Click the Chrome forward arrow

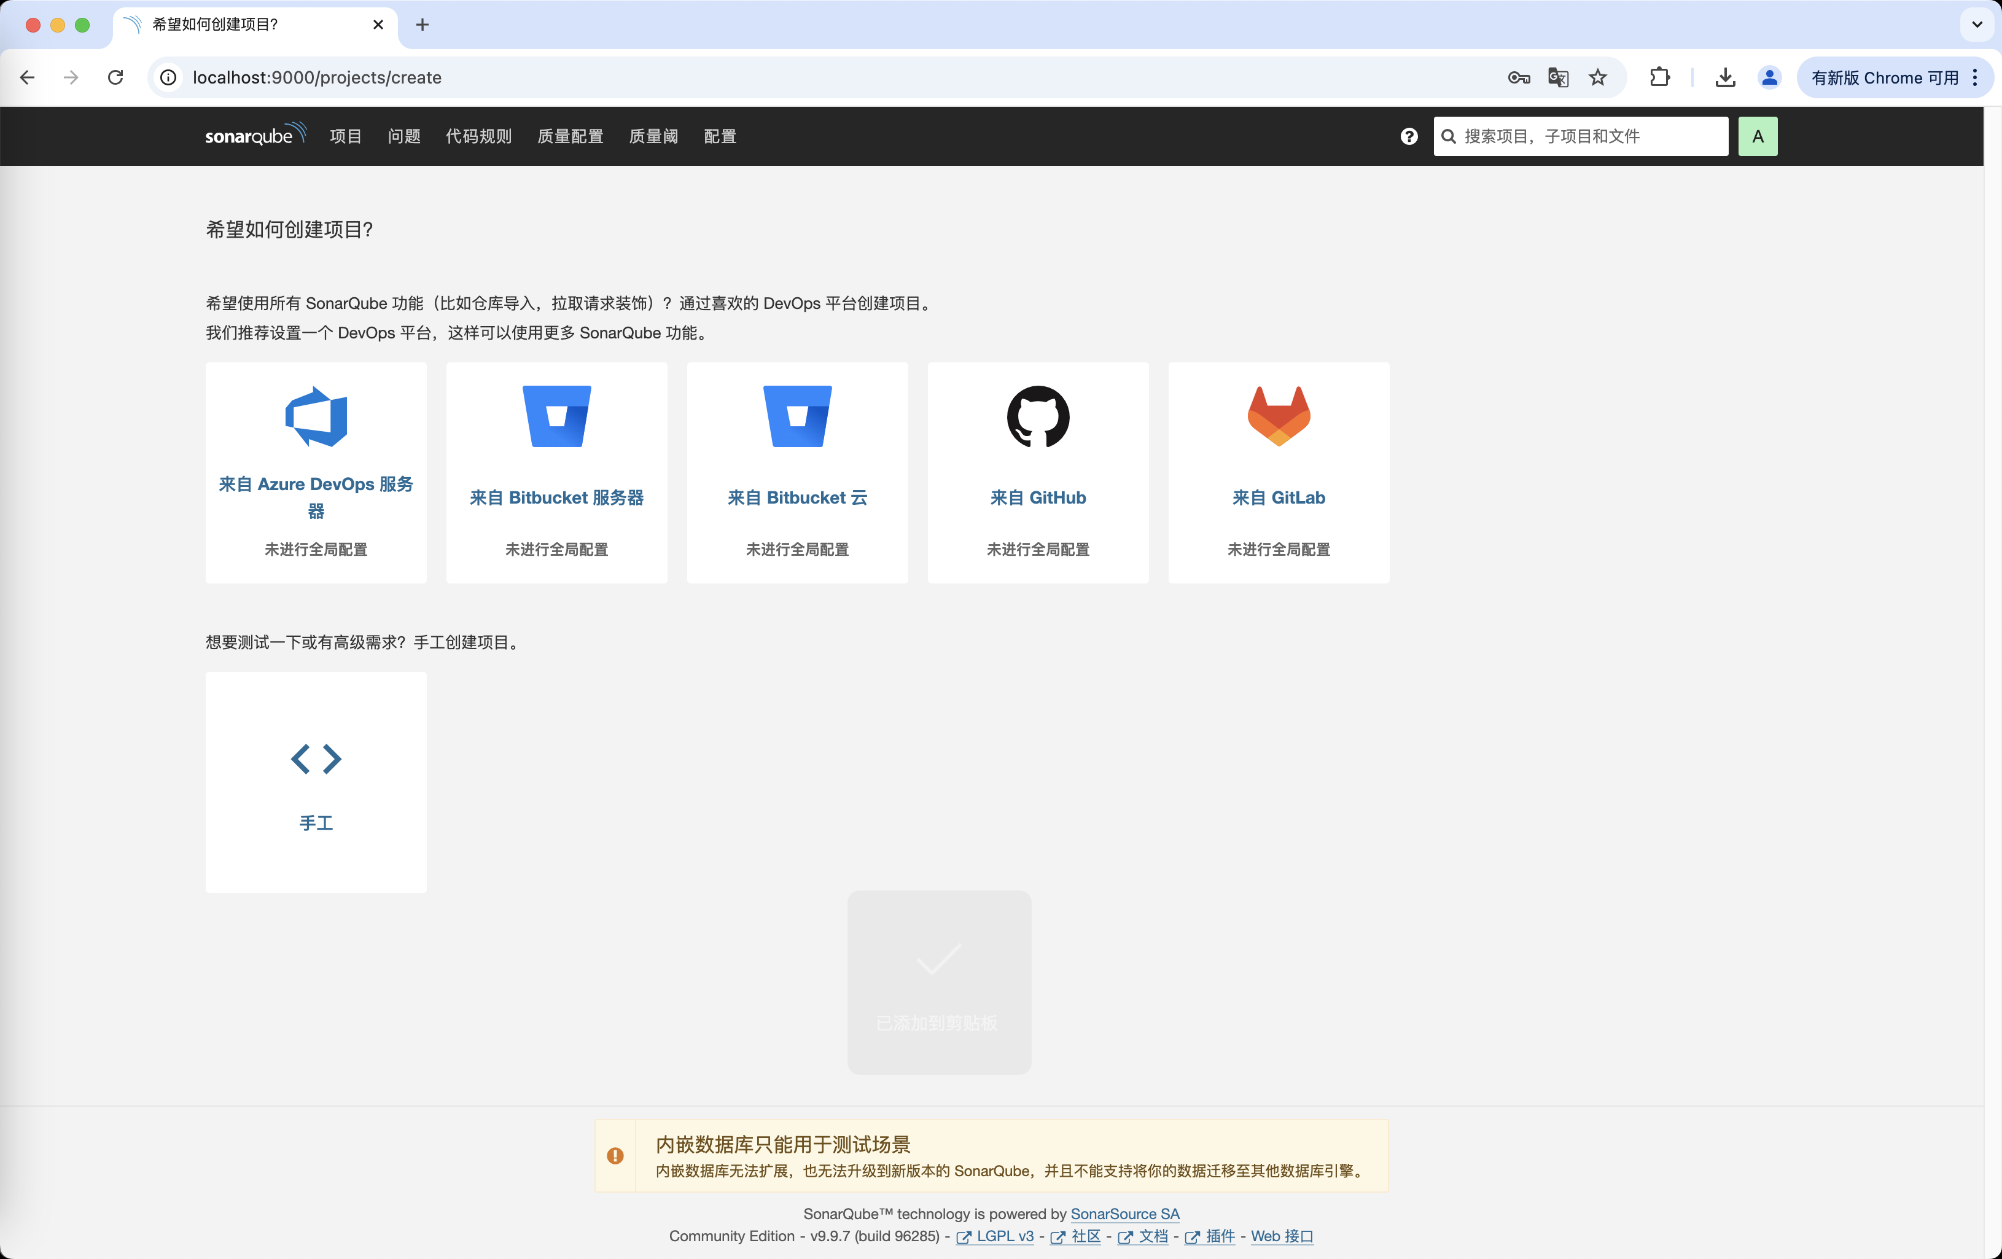click(x=71, y=77)
